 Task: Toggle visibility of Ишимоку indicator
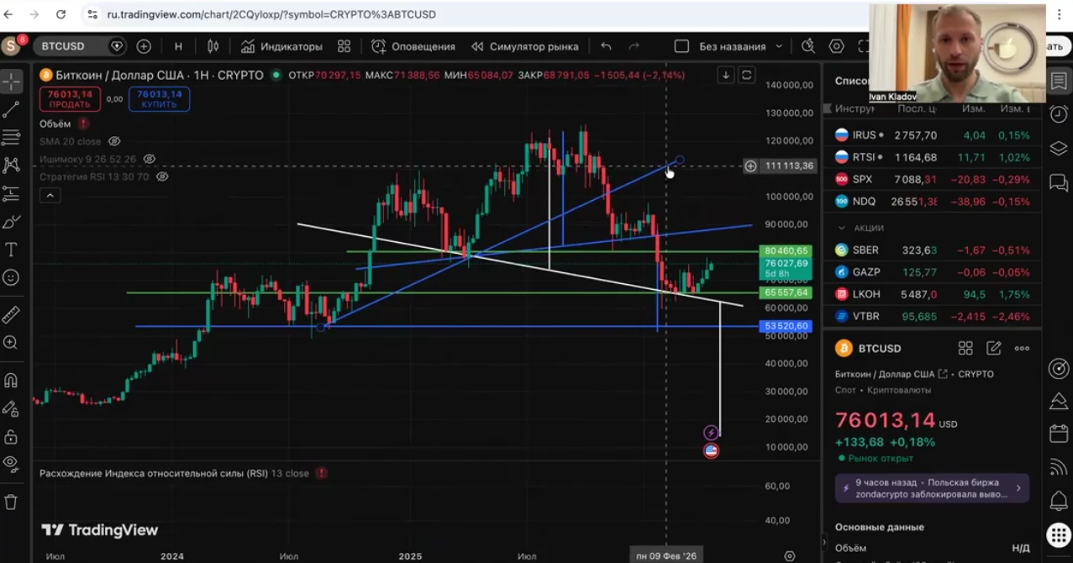pyautogui.click(x=150, y=159)
